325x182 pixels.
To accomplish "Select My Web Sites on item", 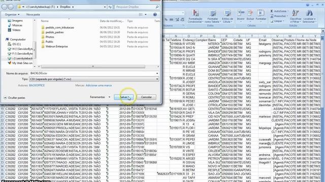I will [x=22, y=63].
